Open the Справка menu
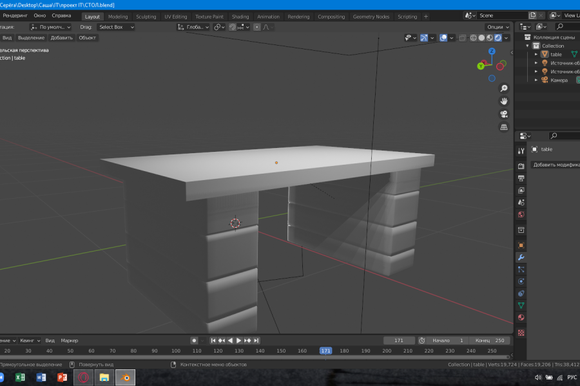Screen dimensions: 580x386 tap(61, 15)
